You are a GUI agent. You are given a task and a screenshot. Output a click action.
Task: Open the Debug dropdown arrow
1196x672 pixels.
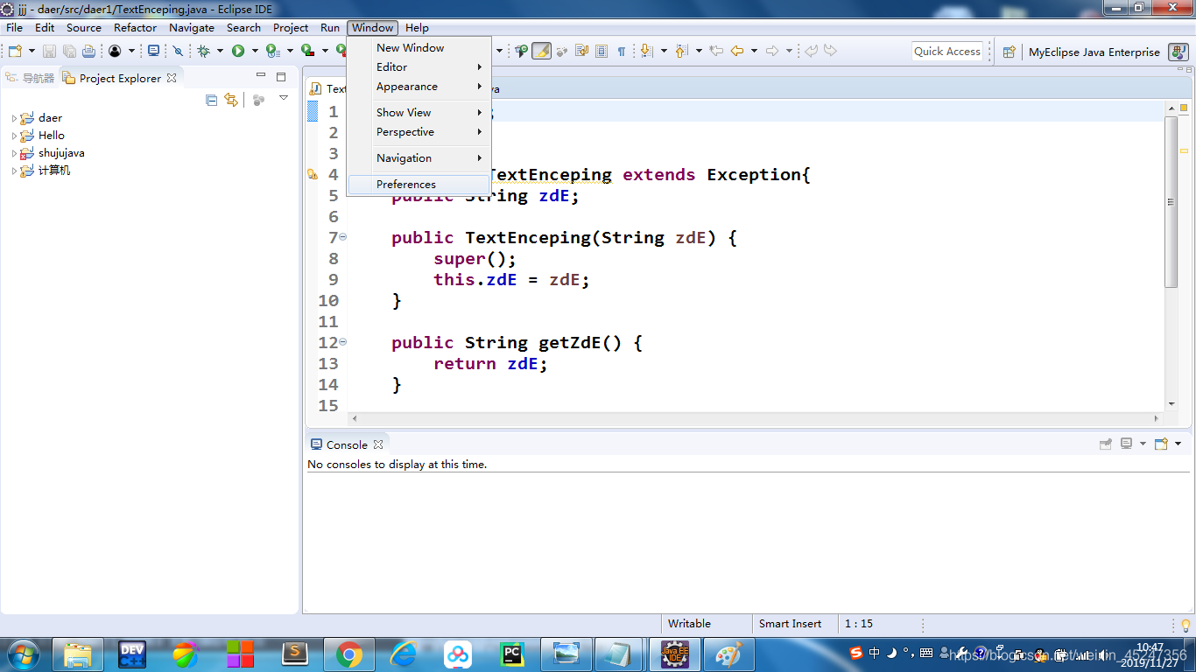tap(220, 51)
